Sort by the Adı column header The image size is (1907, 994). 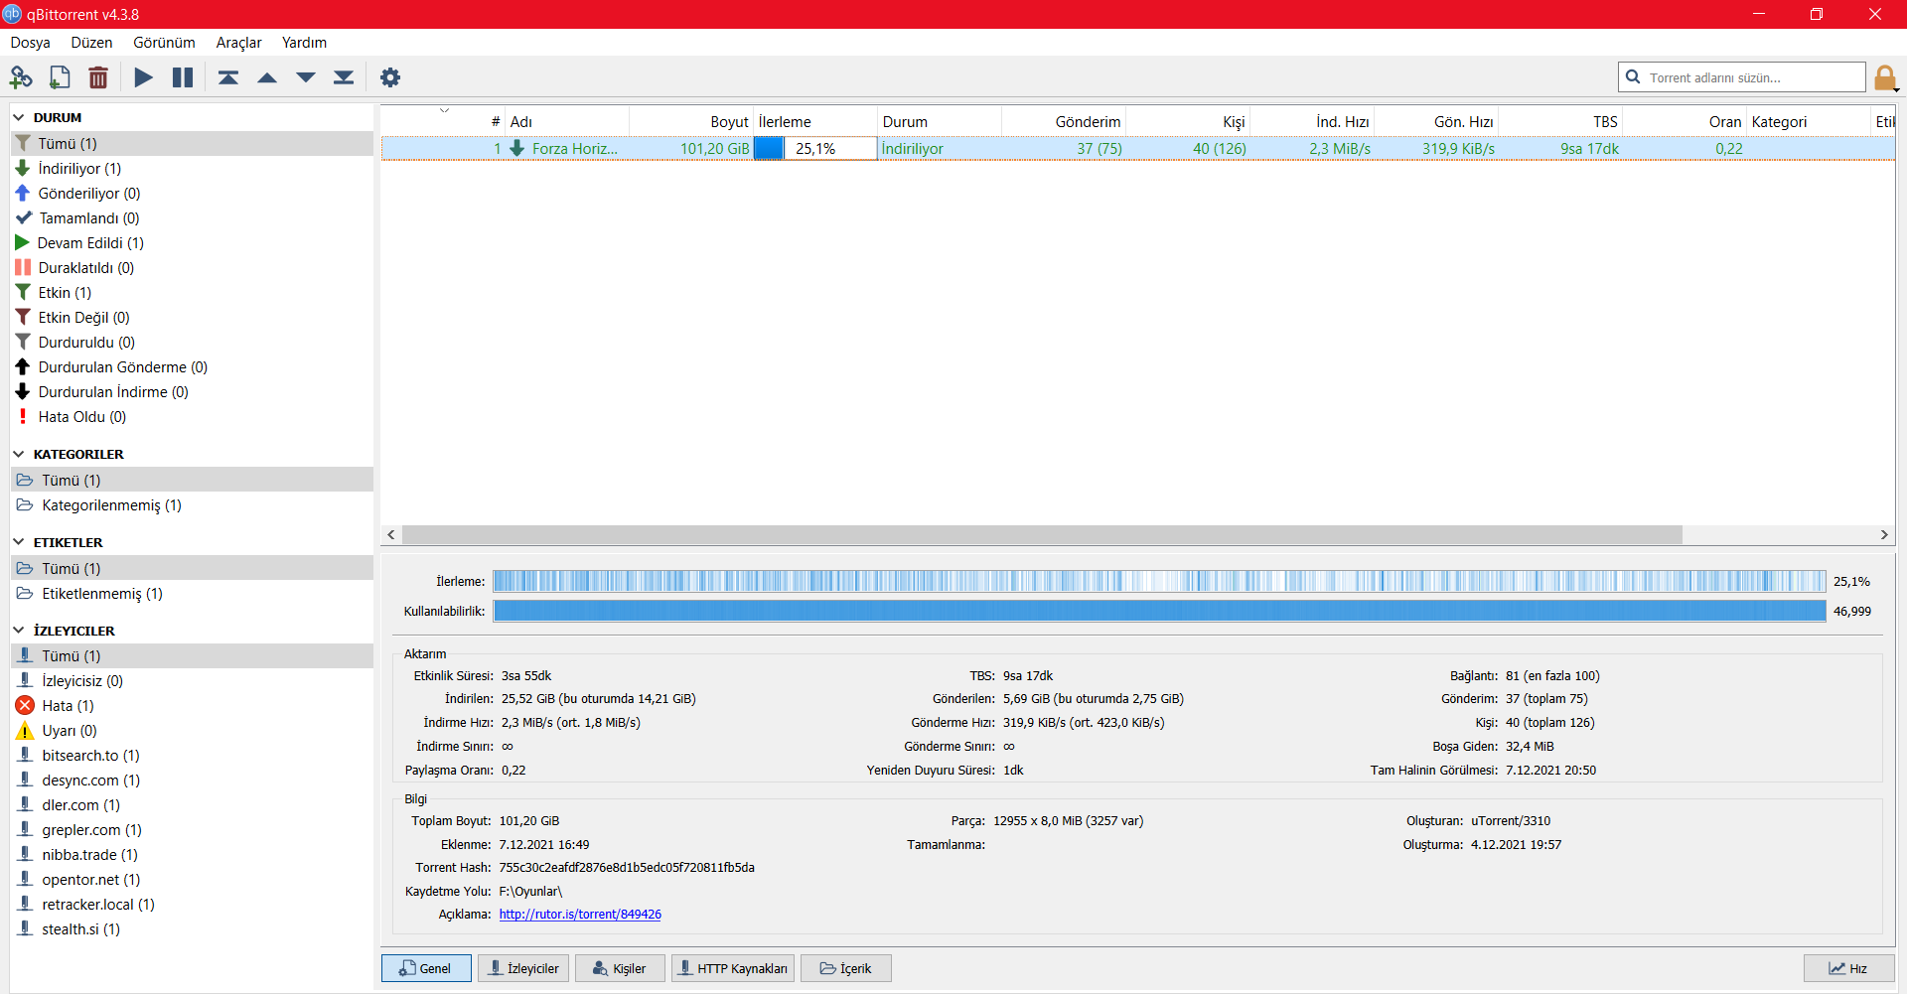567,121
